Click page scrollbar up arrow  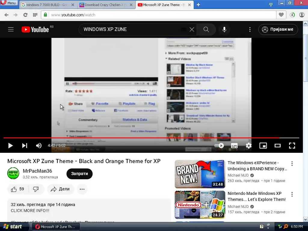pos(306,24)
